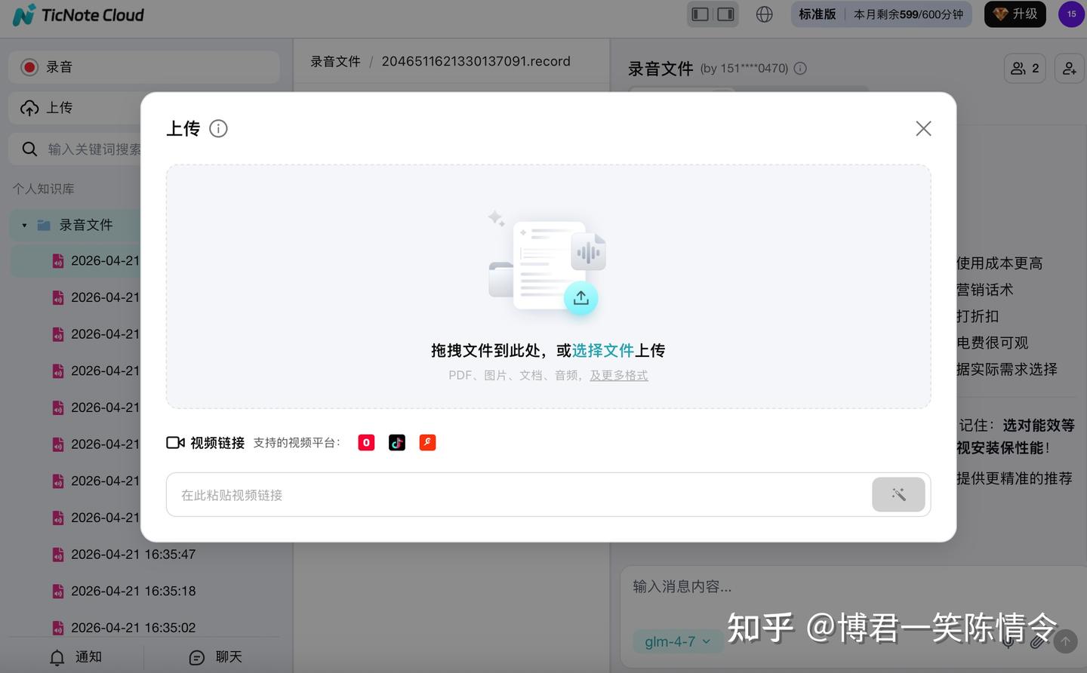Click the send arrow button in chat
This screenshot has width=1087, height=673.
(x=1066, y=641)
